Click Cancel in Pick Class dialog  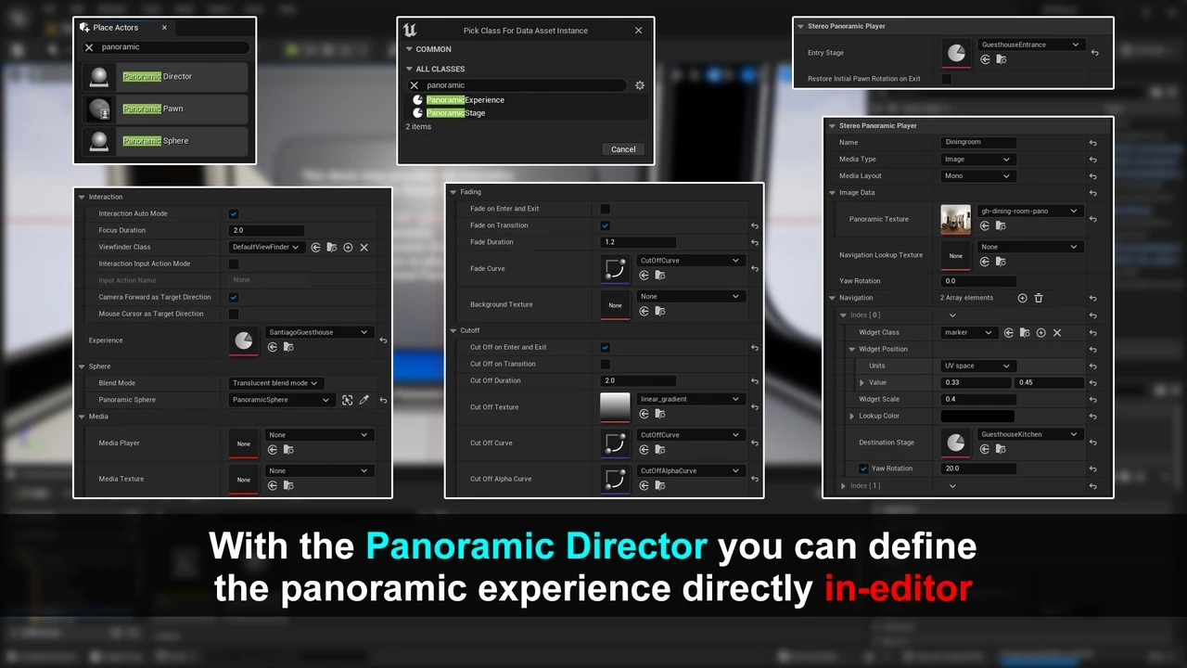(x=623, y=149)
